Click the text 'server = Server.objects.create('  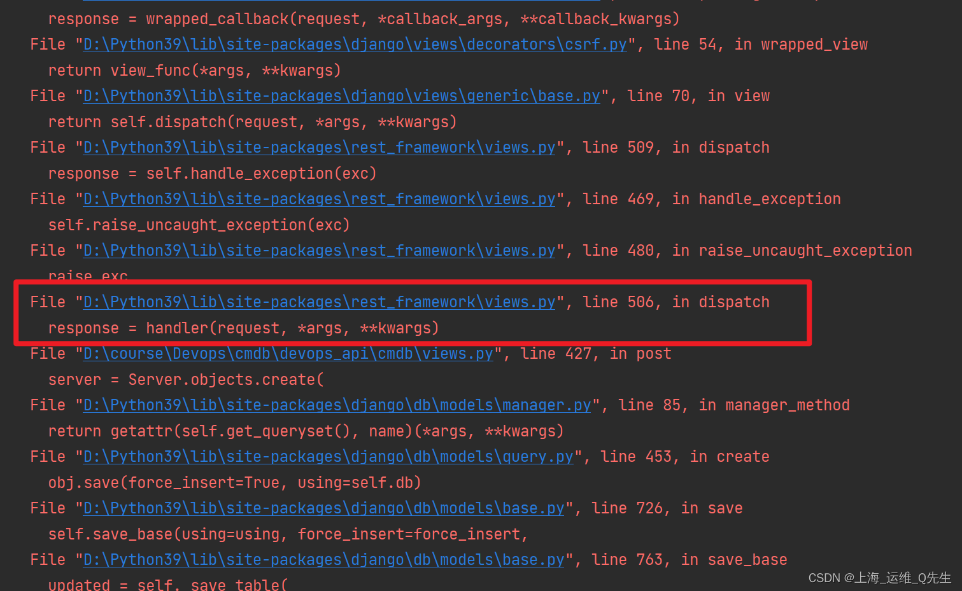click(186, 380)
